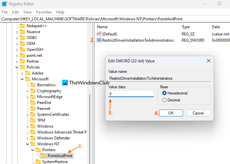Click the OpenSSH folder icon
The width and height of the screenshot is (230, 164).
pyautogui.click(x=22, y=50)
